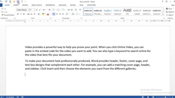Open Word Help question mark
Image resolution: width=175 pixels, height=98 pixels.
tap(162, 2)
